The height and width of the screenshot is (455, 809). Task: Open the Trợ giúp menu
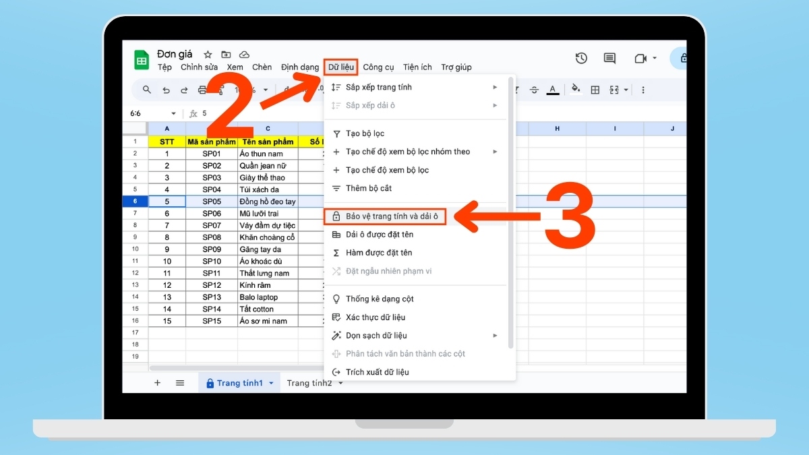pyautogui.click(x=456, y=67)
